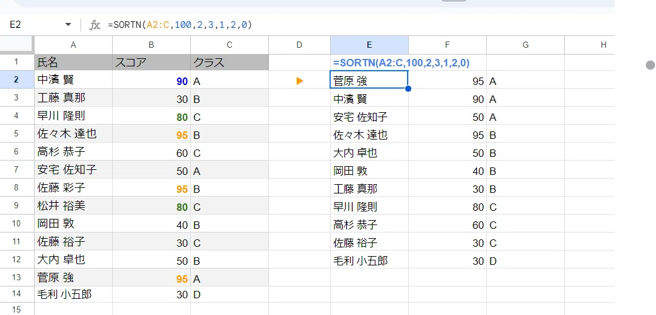This screenshot has width=656, height=315.
Task: Click cell 安宅 佐知子 in column E
Action: tap(369, 117)
